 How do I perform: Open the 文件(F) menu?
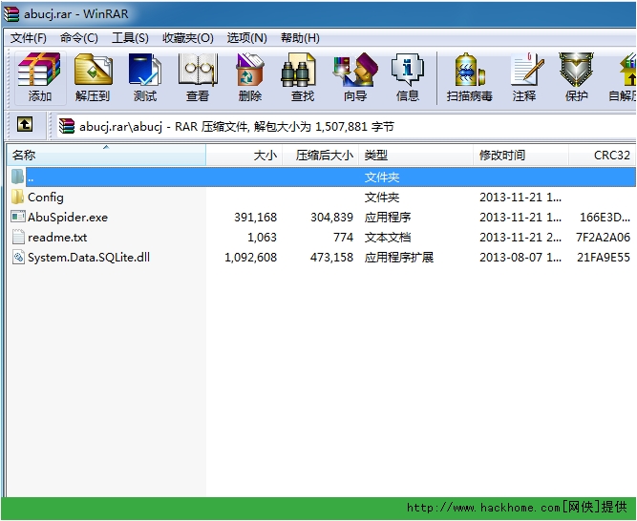28,38
